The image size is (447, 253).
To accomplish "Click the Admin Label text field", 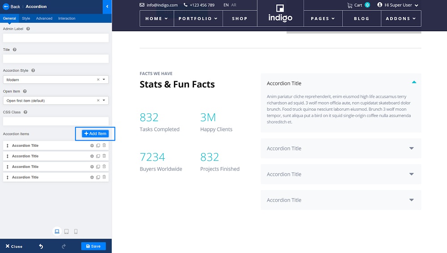I will 56,38.
